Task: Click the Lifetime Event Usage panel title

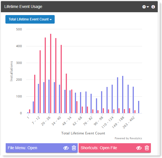Action: (x=23, y=7)
